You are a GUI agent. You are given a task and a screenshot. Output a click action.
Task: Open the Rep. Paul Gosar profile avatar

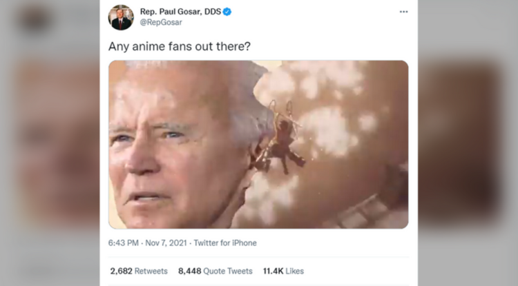tap(121, 17)
